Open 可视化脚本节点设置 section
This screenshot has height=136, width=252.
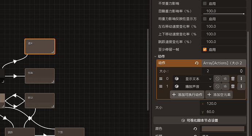pos(200,120)
